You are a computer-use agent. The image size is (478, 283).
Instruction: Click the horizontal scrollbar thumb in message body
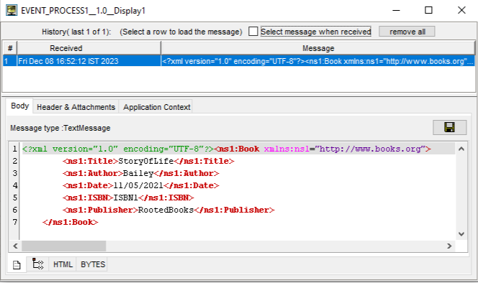tap(64, 246)
